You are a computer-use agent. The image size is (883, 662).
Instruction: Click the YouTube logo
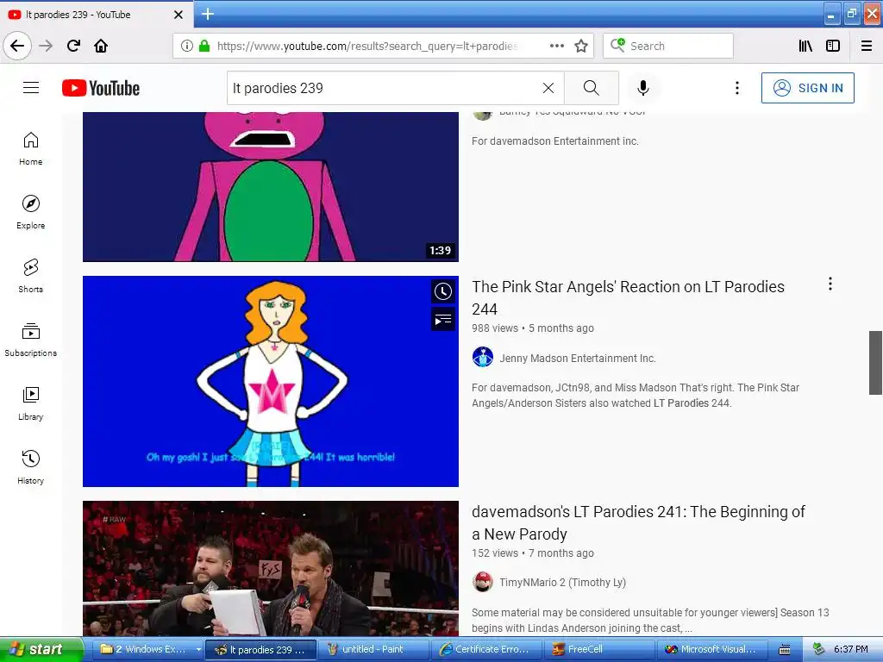pyautogui.click(x=101, y=88)
